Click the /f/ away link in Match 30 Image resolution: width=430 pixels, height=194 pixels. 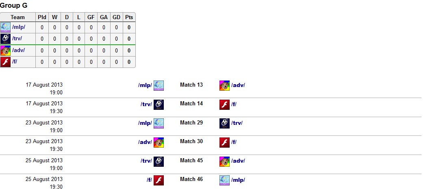(x=234, y=142)
